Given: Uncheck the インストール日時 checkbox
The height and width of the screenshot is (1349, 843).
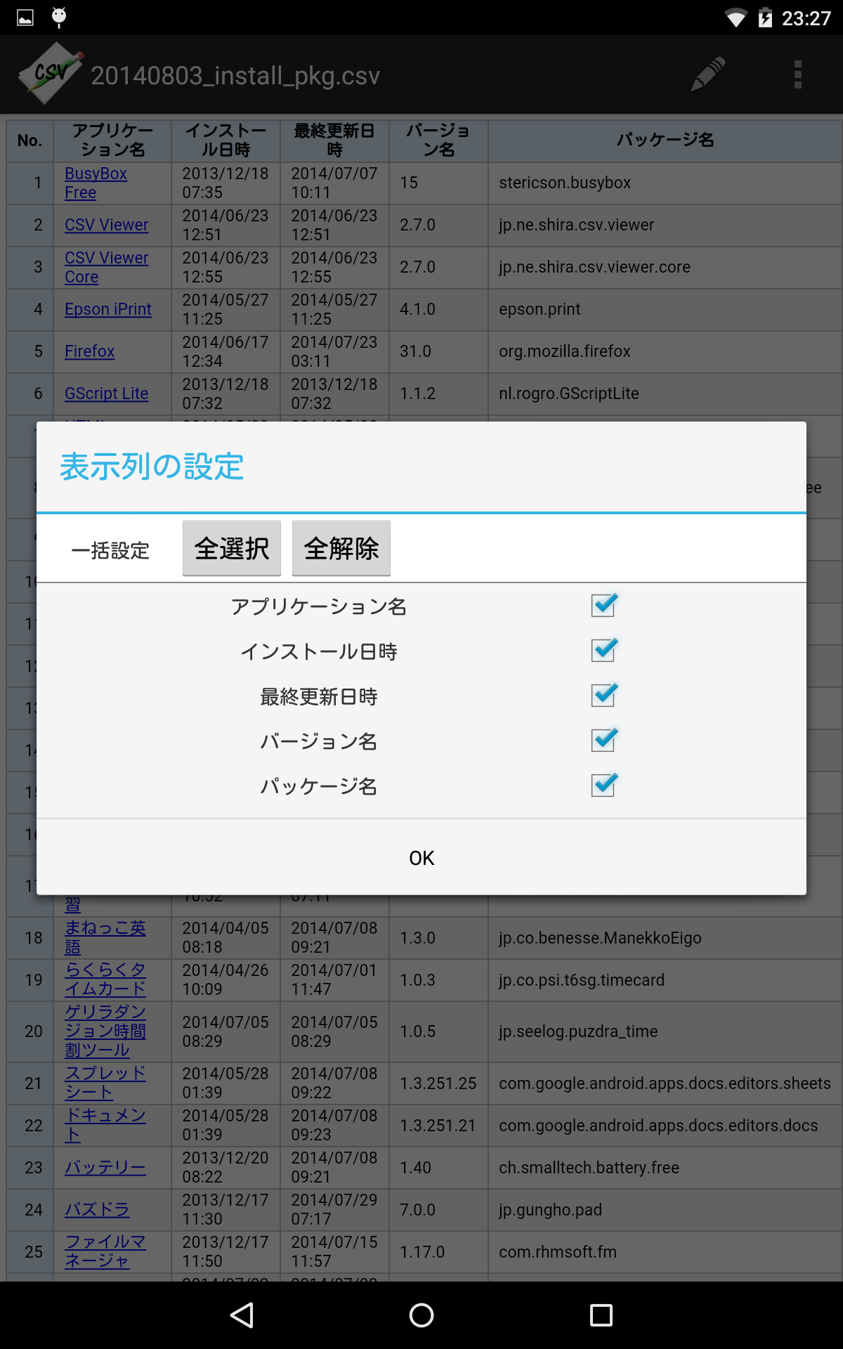Looking at the screenshot, I should point(603,650).
